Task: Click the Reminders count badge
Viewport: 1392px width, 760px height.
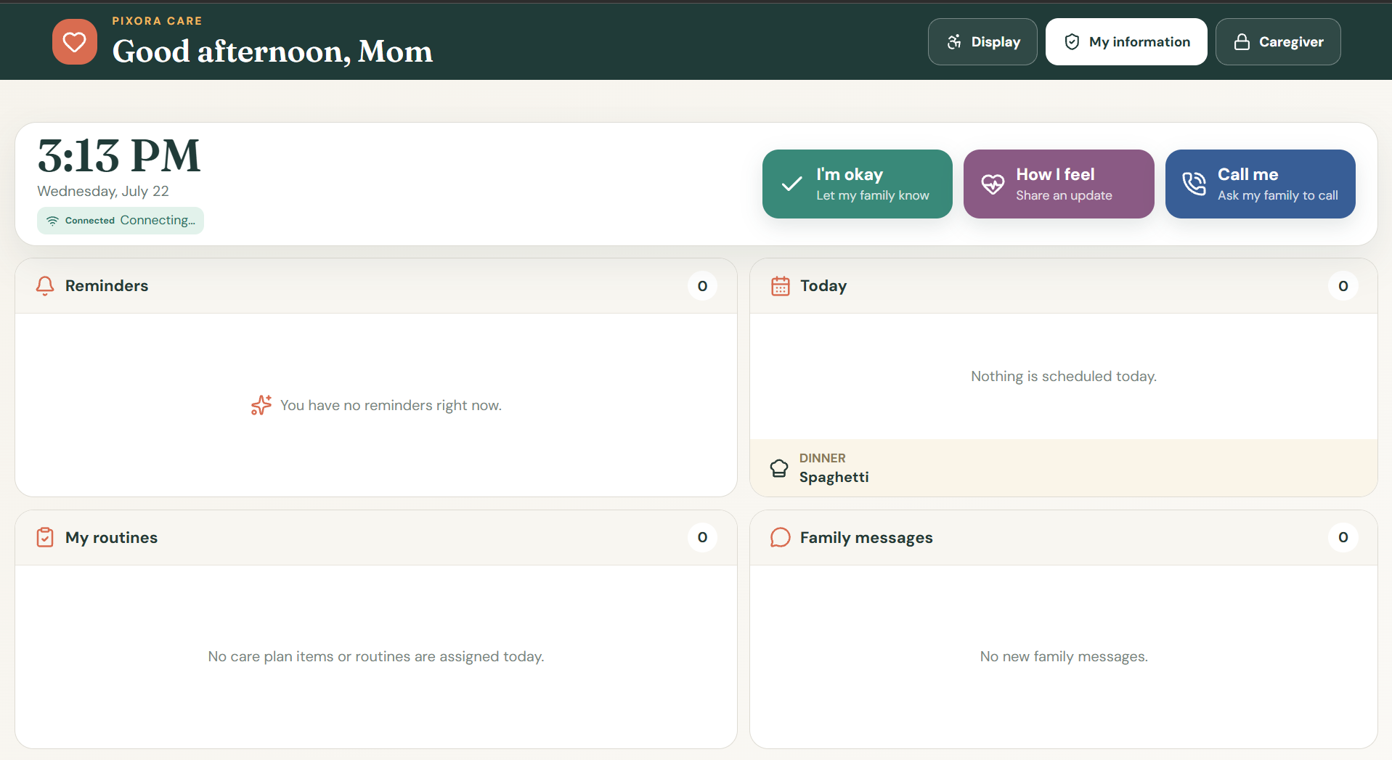Action: 702,286
